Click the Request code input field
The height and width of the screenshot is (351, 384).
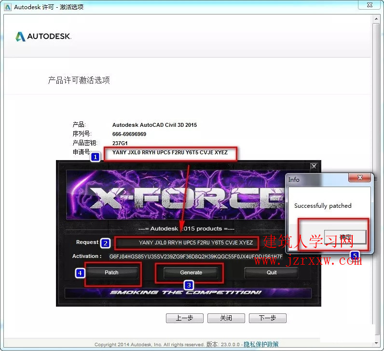coord(187,243)
